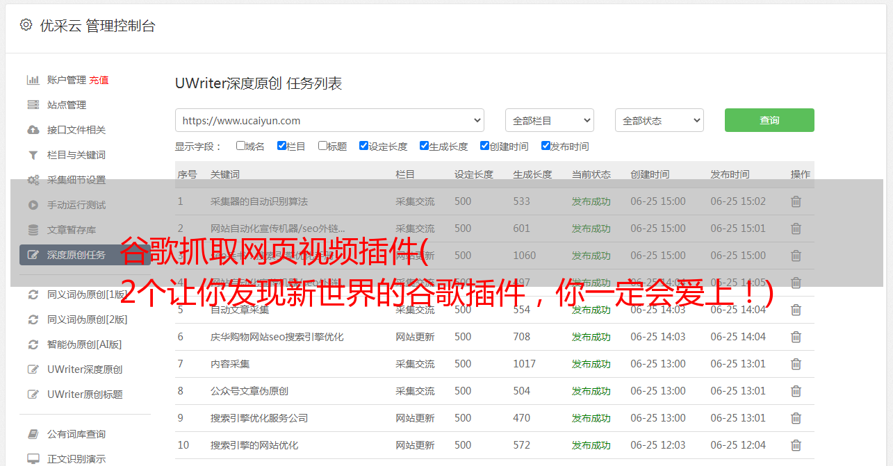
Task: Click trash icon for 内容采集 row
Action: [x=796, y=364]
